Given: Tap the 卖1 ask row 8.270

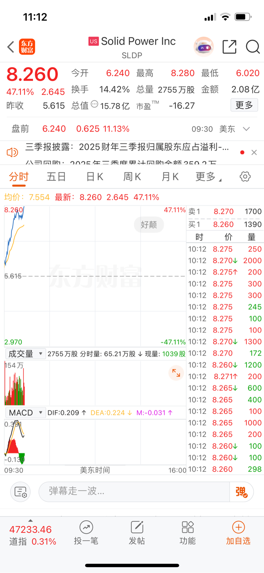Looking at the screenshot, I should coord(225,212).
